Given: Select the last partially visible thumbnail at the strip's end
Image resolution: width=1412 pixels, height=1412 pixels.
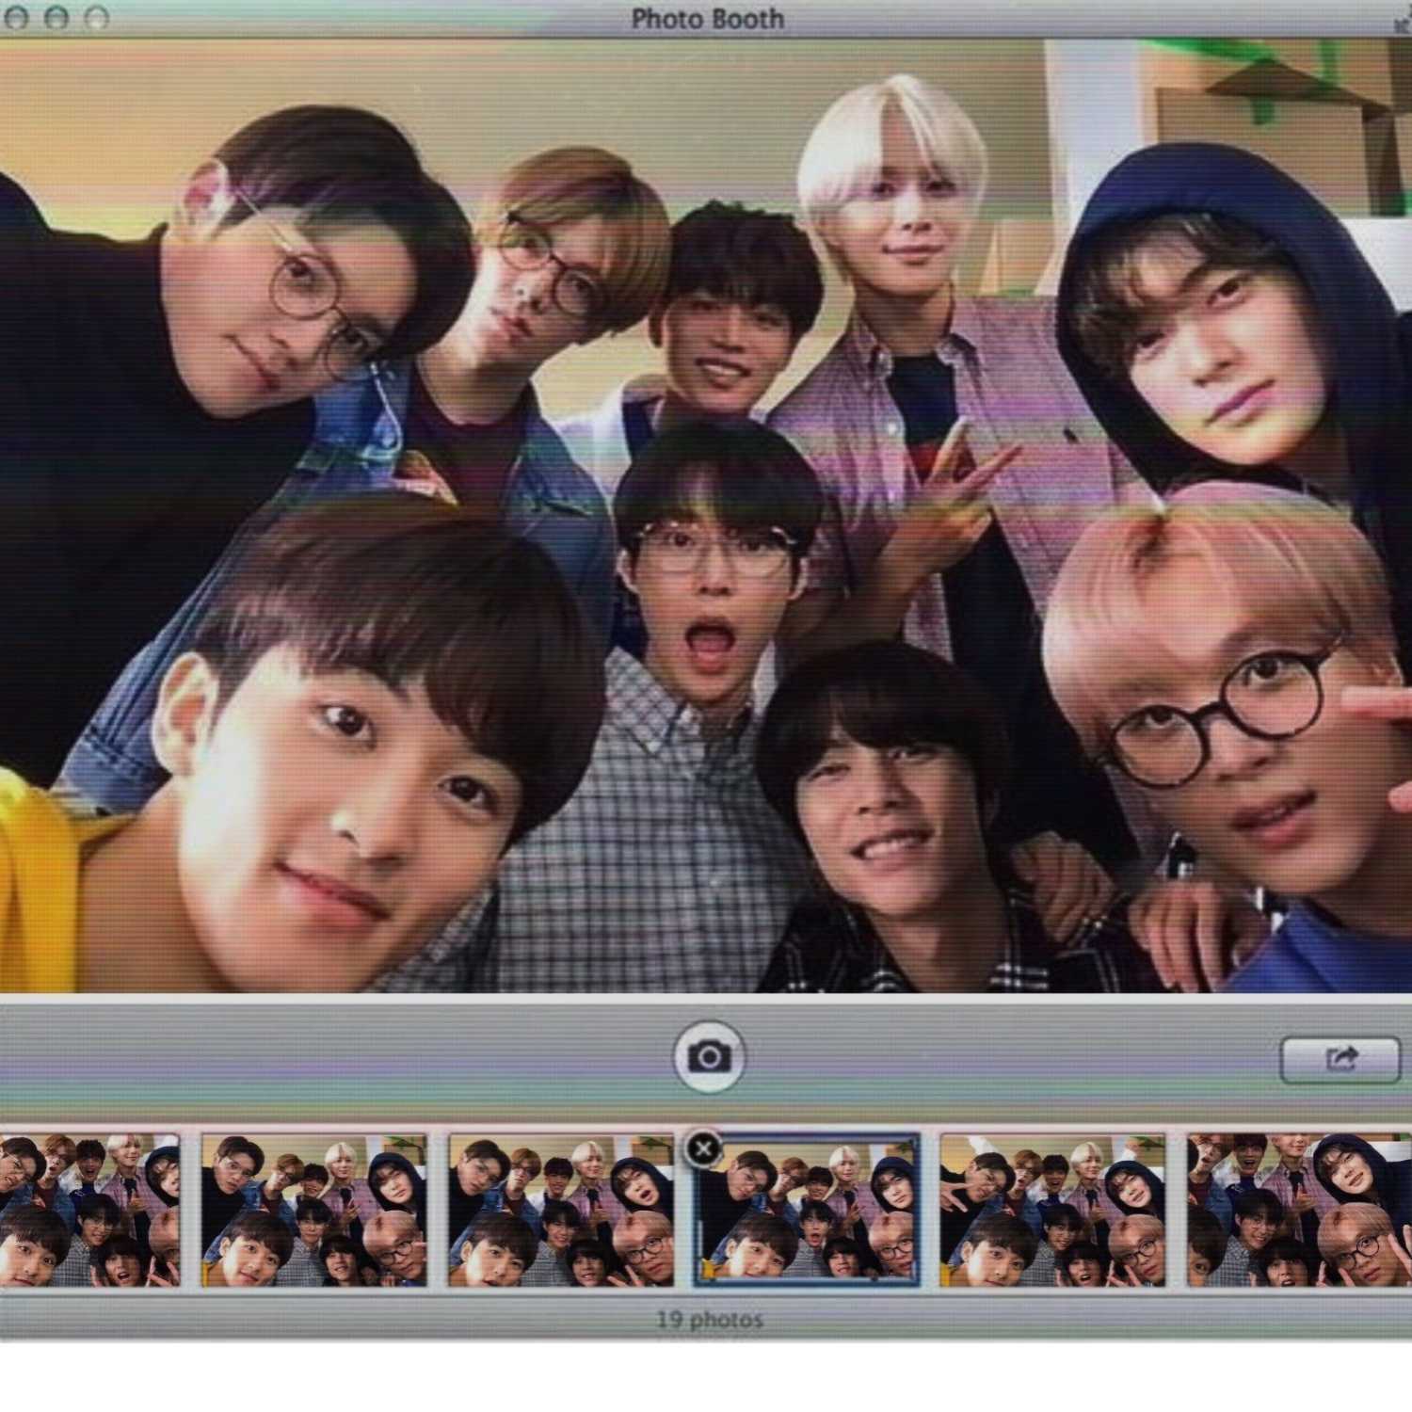Looking at the screenshot, I should (1299, 1211).
